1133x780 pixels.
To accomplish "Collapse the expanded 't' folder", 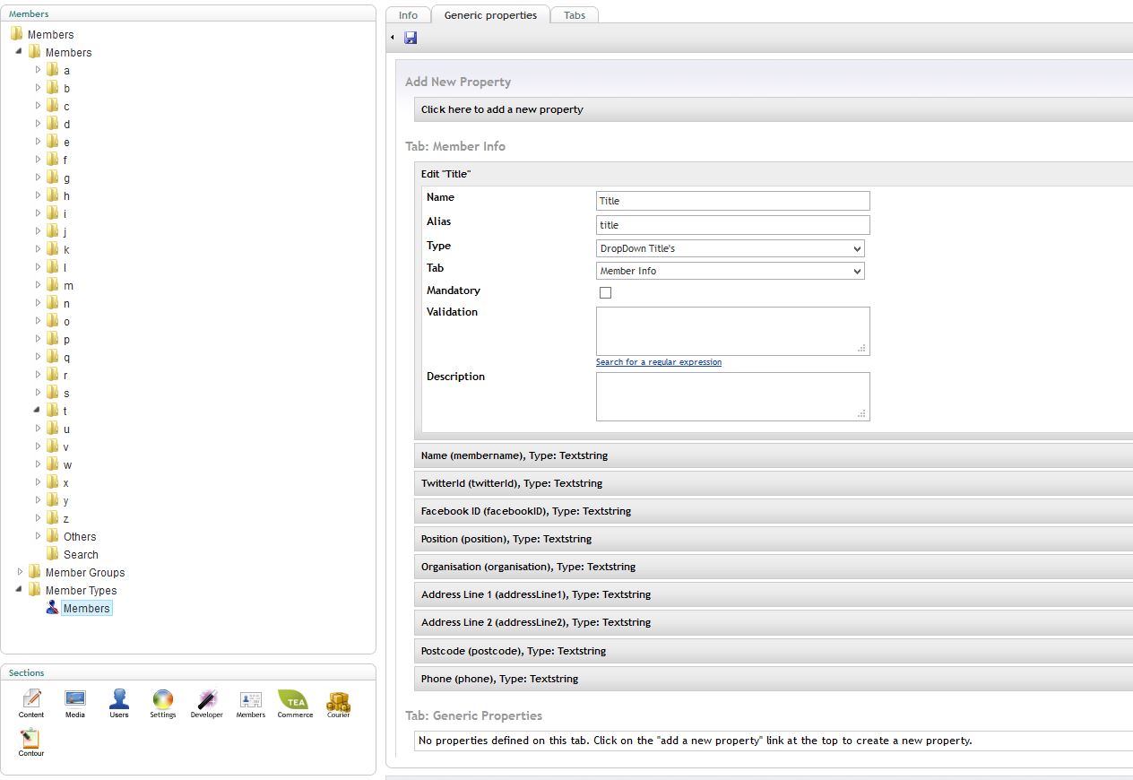I will (38, 411).
